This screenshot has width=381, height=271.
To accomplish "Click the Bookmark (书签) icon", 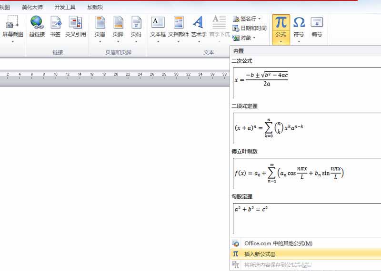I will [55, 23].
